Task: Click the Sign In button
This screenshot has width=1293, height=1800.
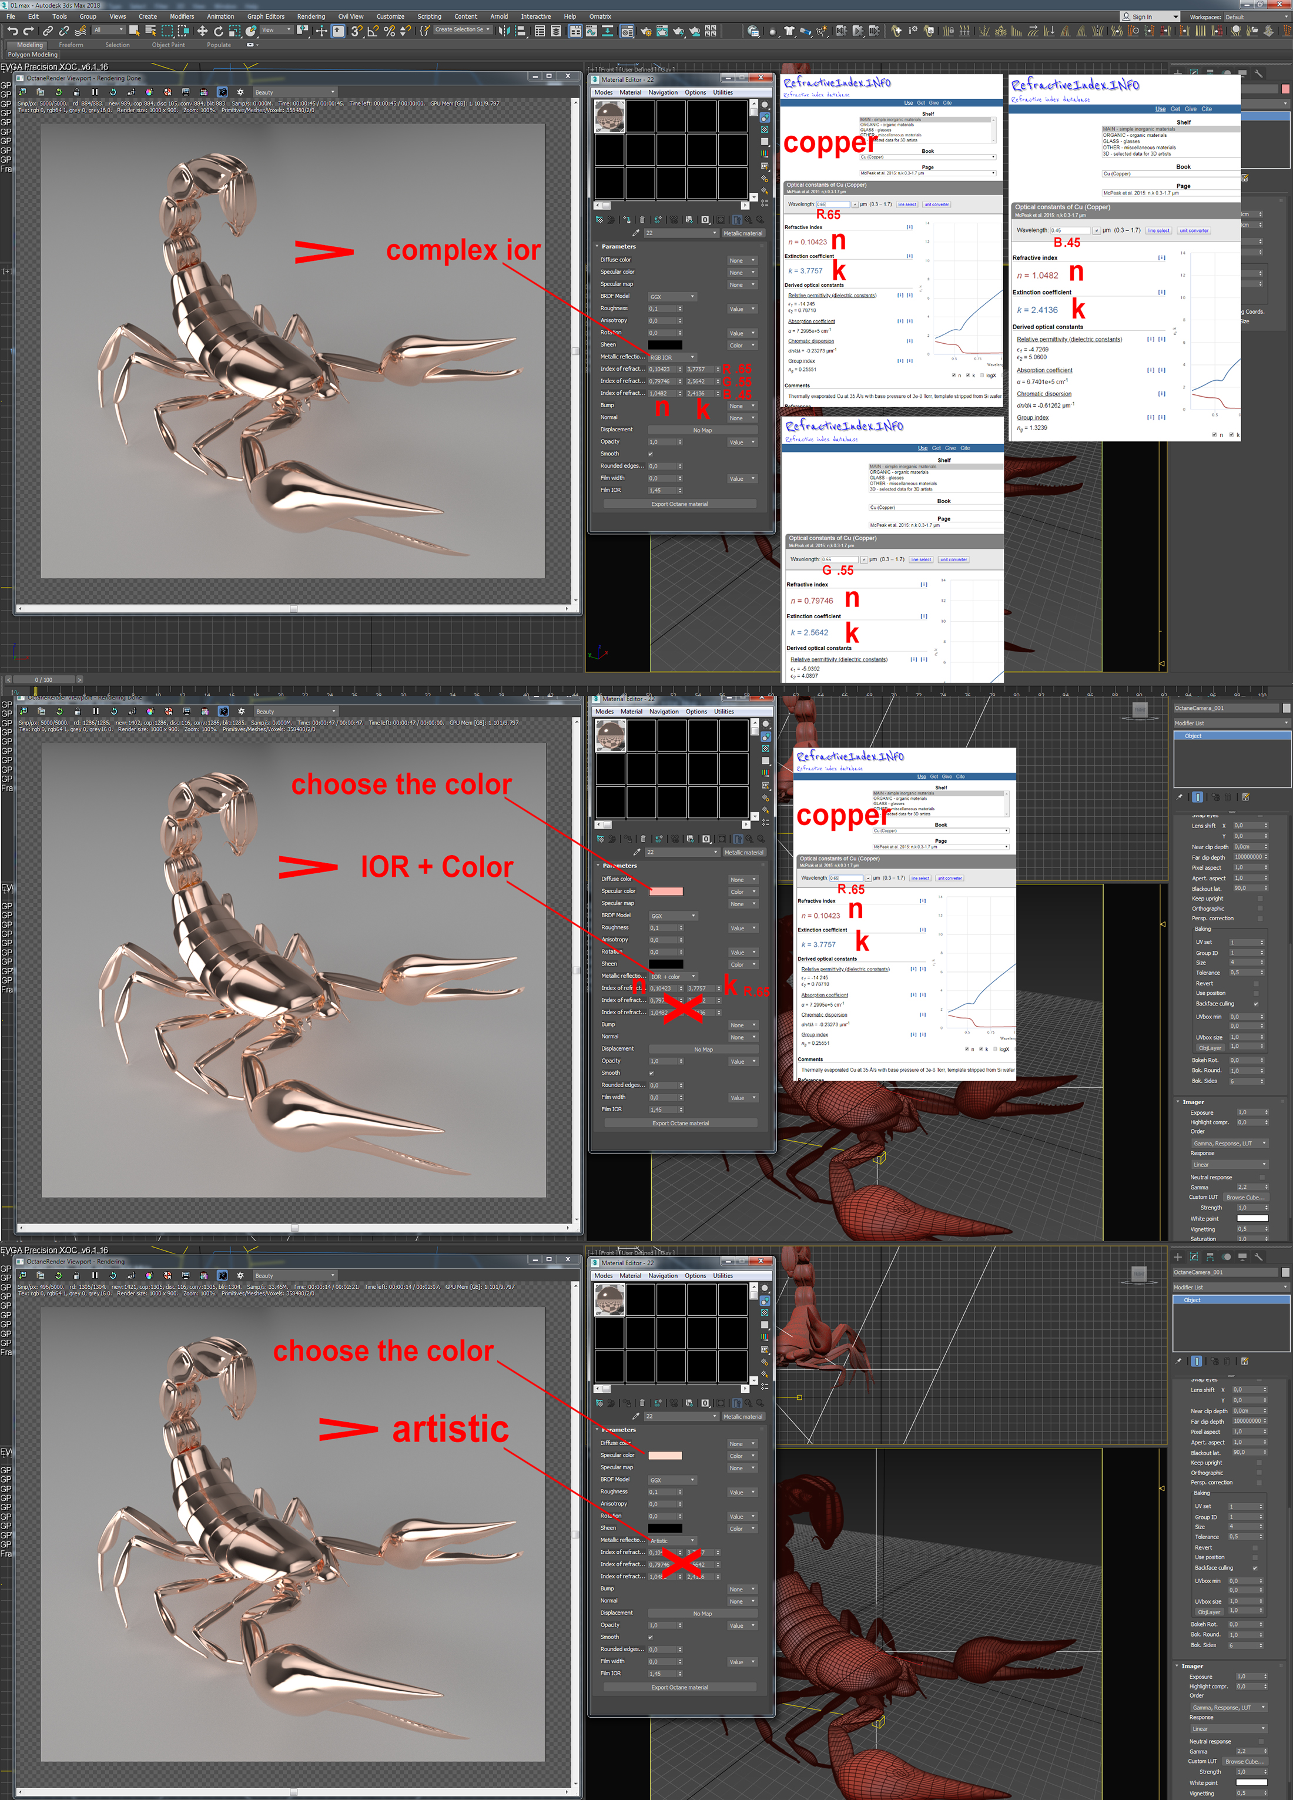Action: (1141, 16)
